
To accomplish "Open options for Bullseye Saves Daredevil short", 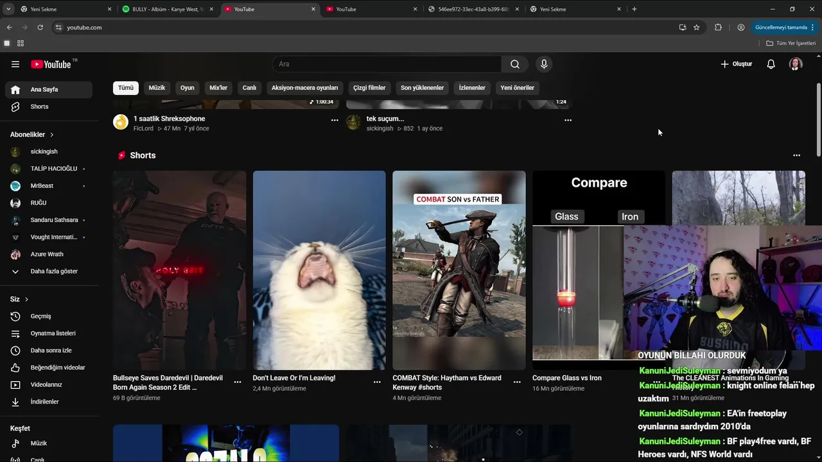I will click(x=238, y=382).
